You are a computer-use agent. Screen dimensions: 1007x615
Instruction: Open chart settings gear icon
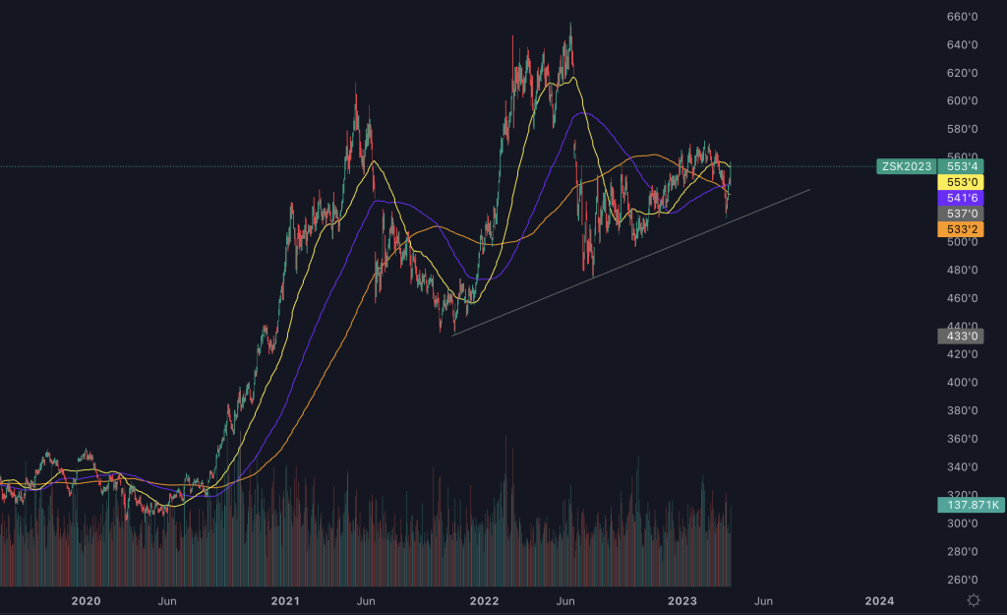[x=974, y=600]
